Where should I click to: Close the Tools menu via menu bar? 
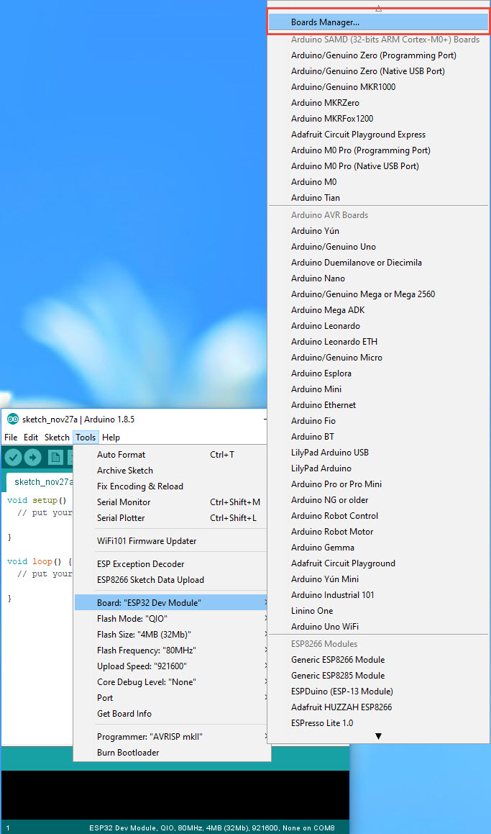pyautogui.click(x=86, y=438)
